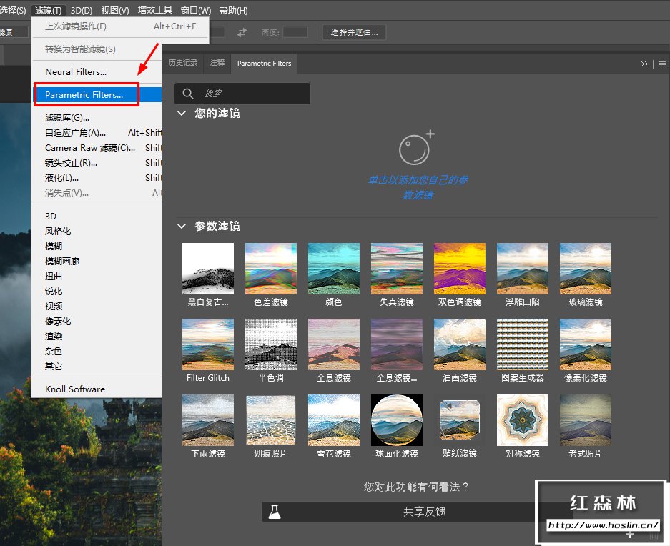Viewport: 670px width, 546px height.
Task: Open the 窗口(W) menu
Action: tap(196, 10)
